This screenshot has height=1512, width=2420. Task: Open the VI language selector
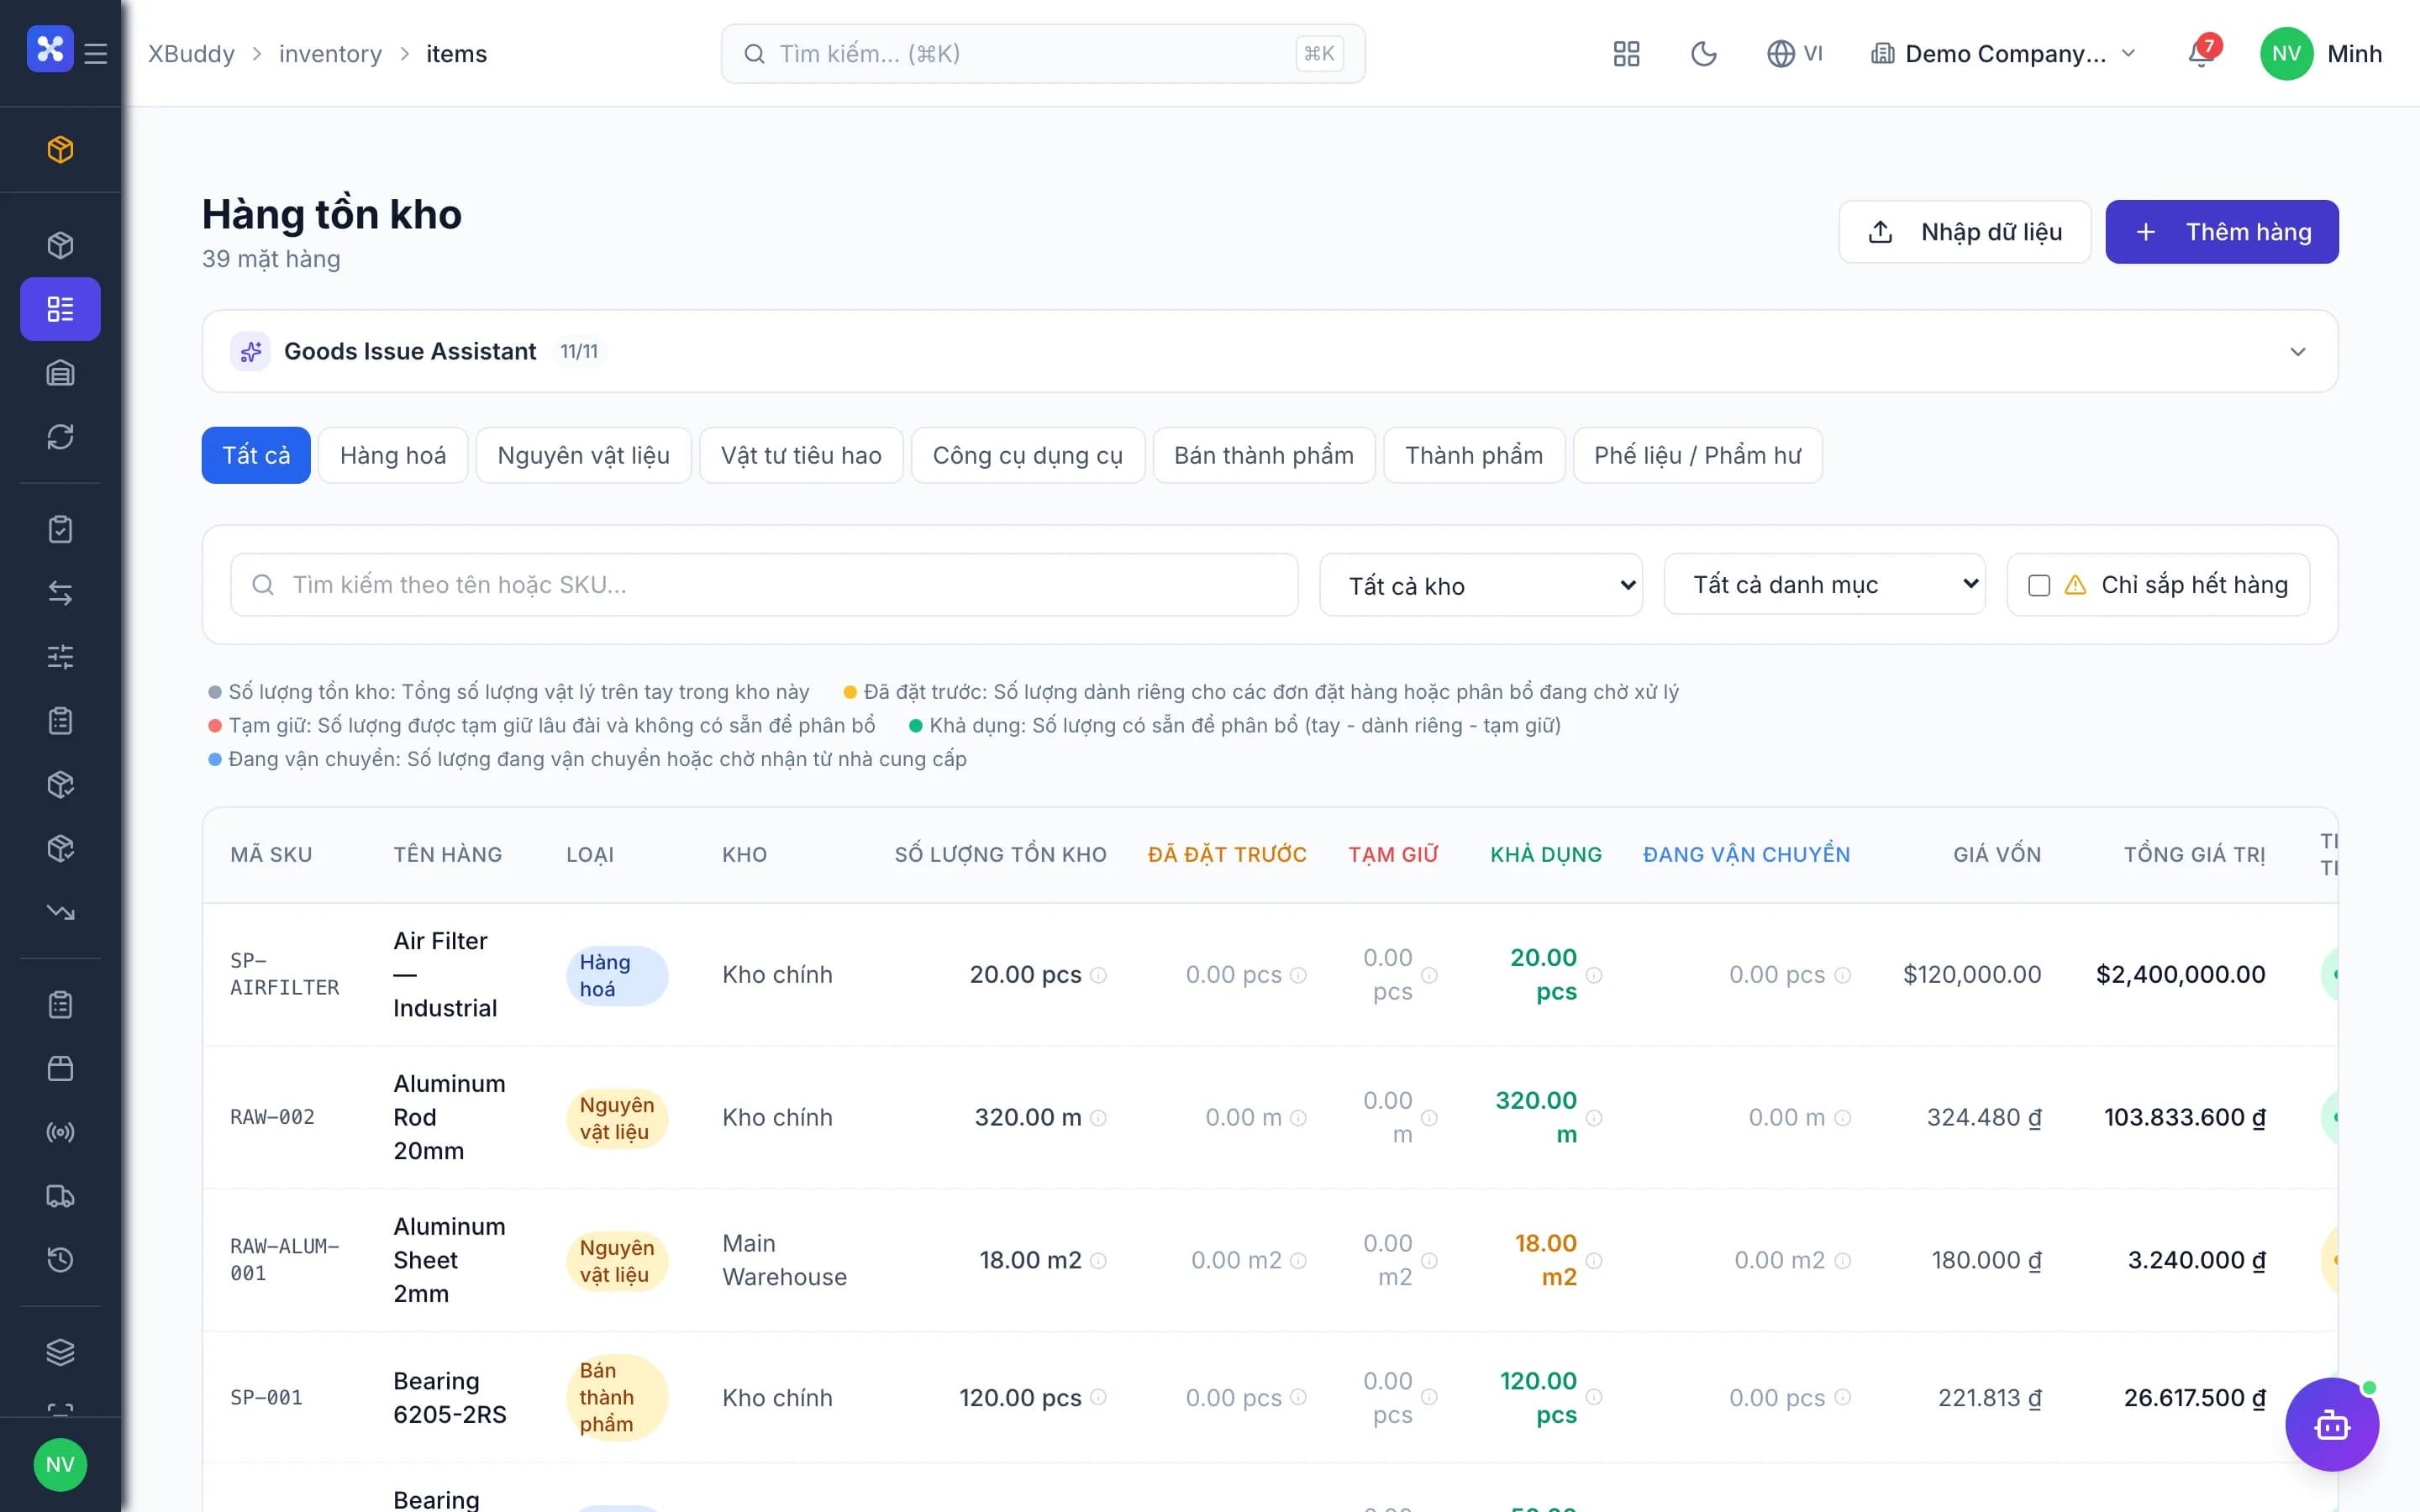click(x=1795, y=54)
